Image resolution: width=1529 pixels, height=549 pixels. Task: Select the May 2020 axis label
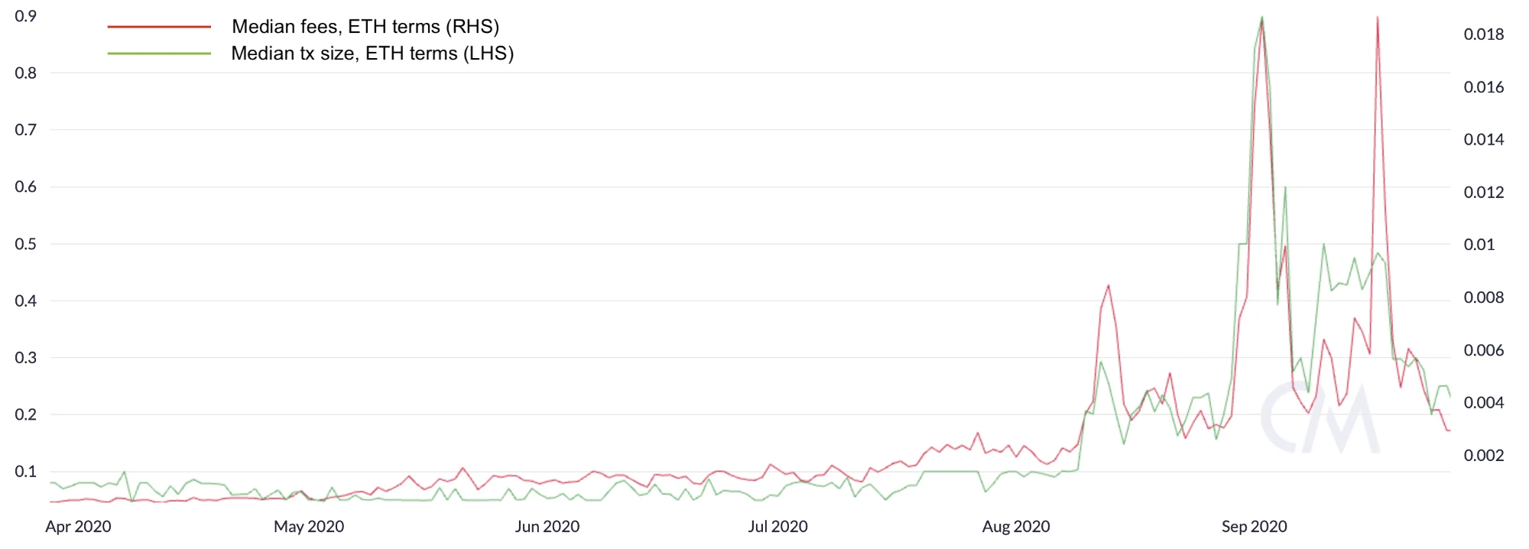tap(309, 526)
